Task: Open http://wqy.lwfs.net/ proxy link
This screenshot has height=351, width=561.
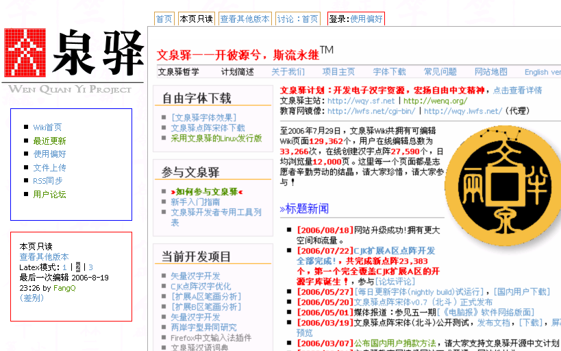Action: click(x=463, y=111)
